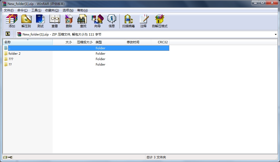The image size is (280, 162).
Task: Open the Help (帮助) menu
Action: 82,10
